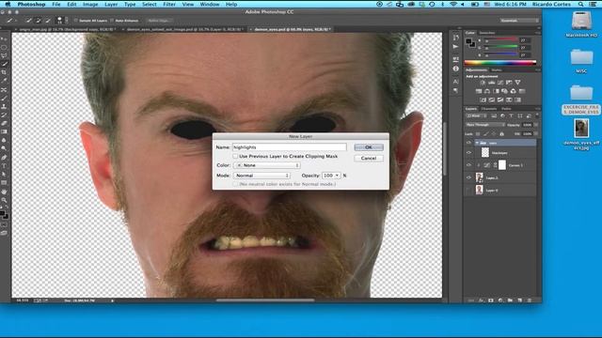Select the Pen tool

[4, 158]
